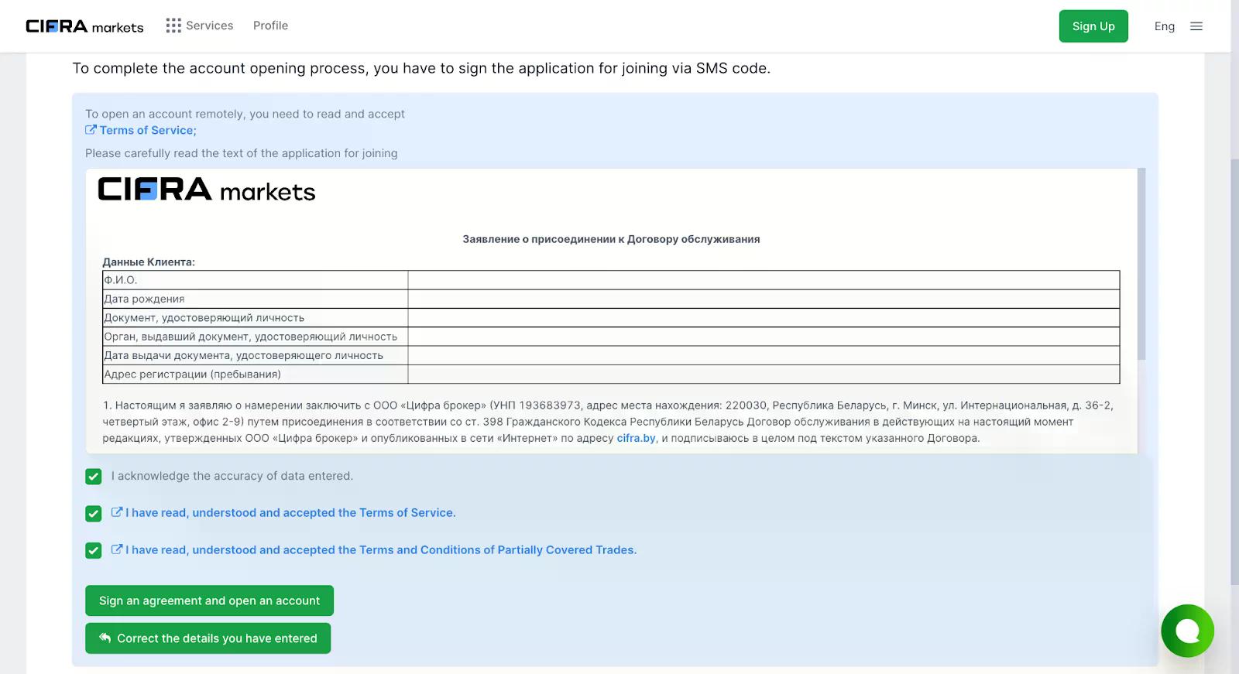Open the cifra.by link in the agreement text
The image size is (1239, 674).
tap(636, 438)
